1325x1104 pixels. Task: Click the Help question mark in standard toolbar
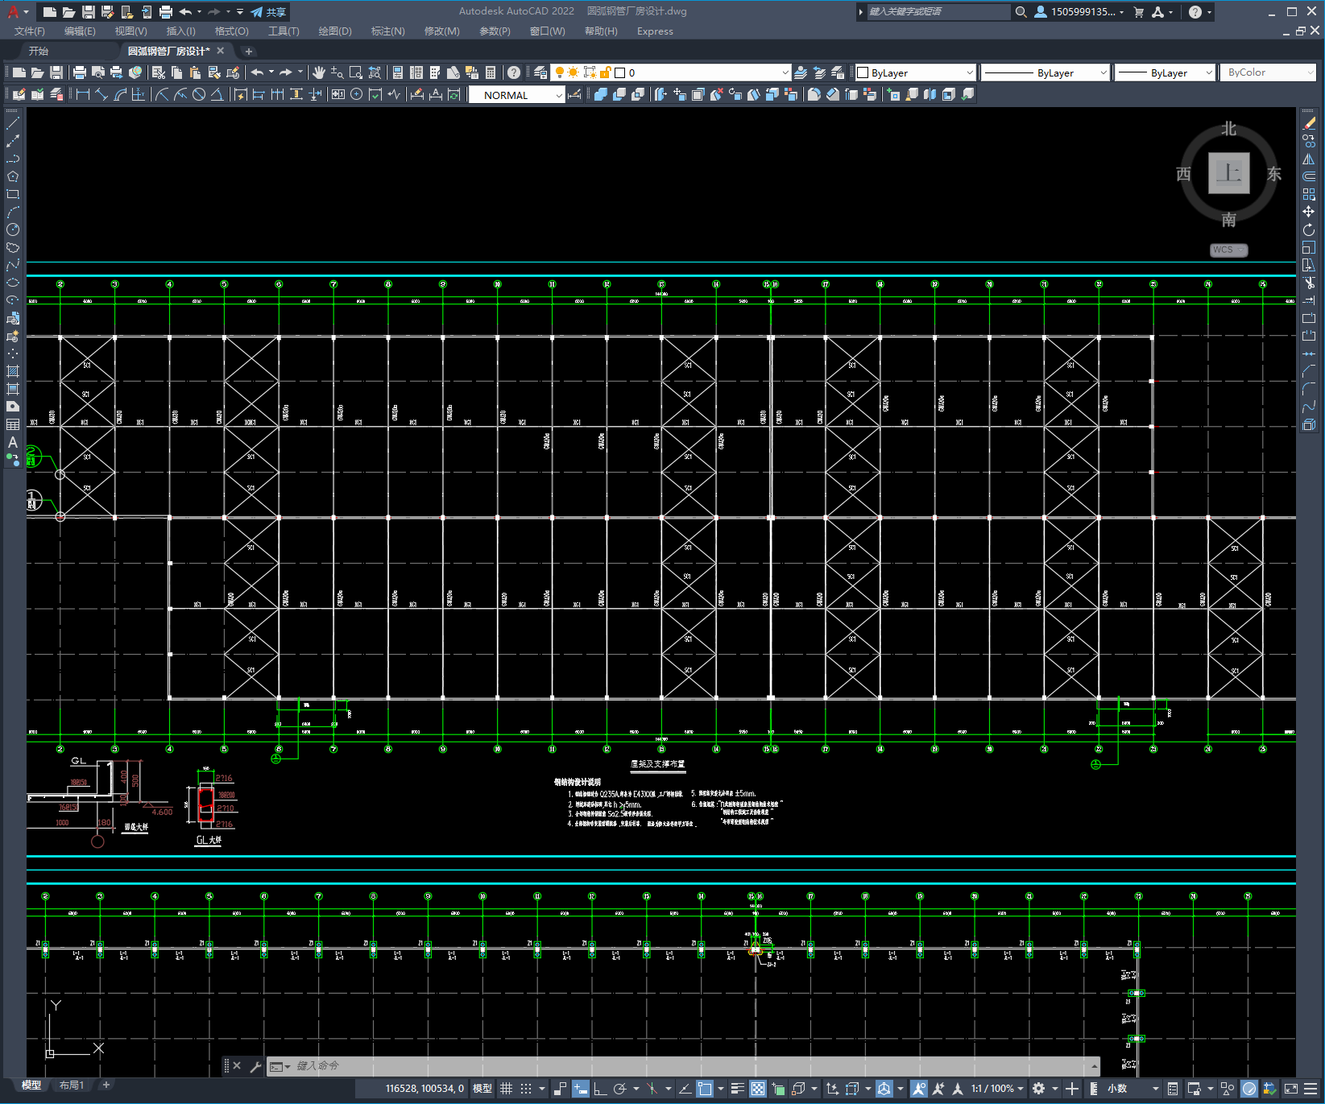tap(514, 72)
